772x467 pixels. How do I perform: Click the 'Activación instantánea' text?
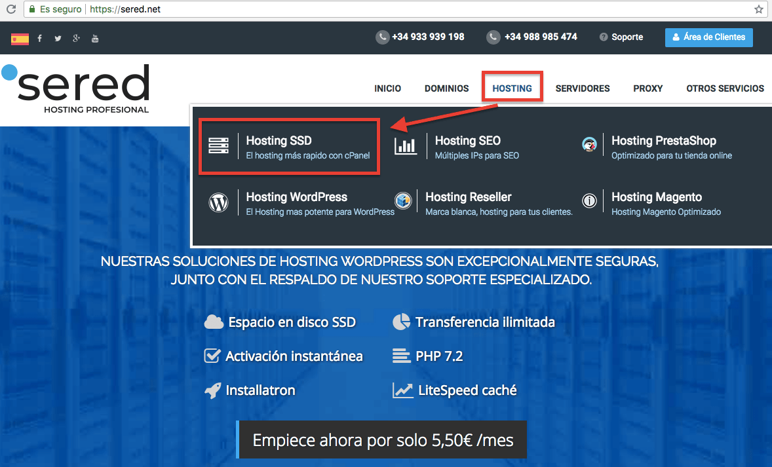point(294,356)
